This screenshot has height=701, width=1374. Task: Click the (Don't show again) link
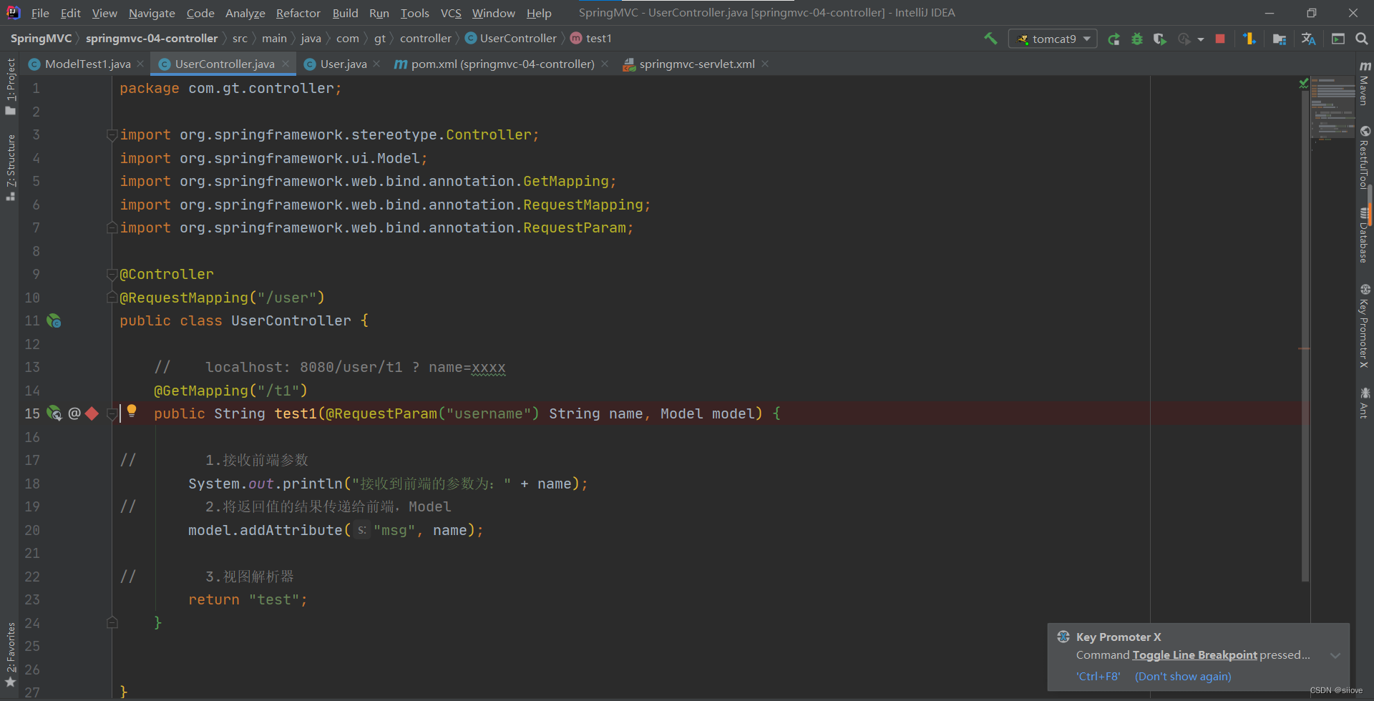[x=1182, y=676]
